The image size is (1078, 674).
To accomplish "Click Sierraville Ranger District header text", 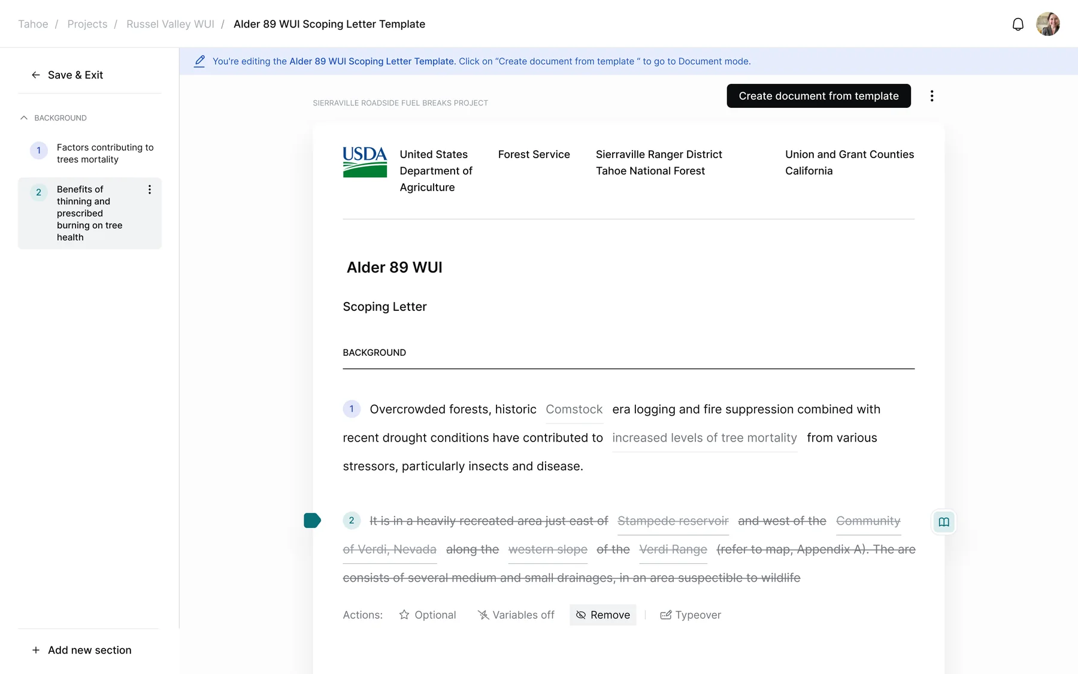I will coord(659,155).
